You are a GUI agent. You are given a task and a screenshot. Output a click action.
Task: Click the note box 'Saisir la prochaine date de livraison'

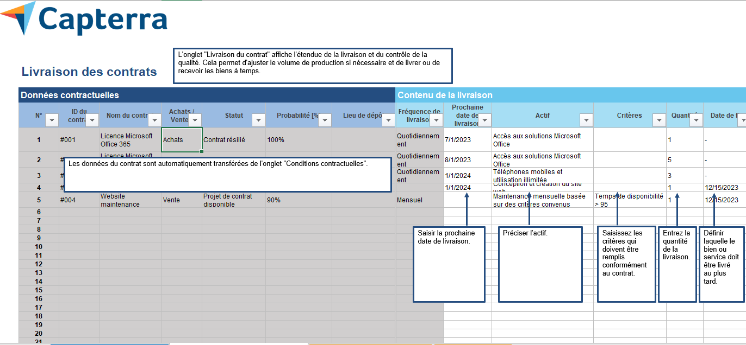[449, 264]
